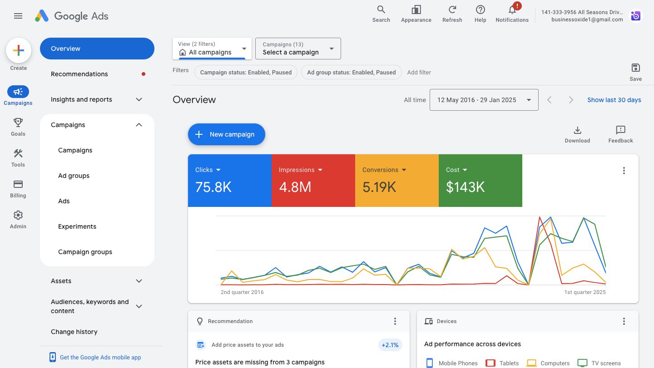654x368 pixels.
Task: Click Show last 30 days link
Action: (614, 100)
